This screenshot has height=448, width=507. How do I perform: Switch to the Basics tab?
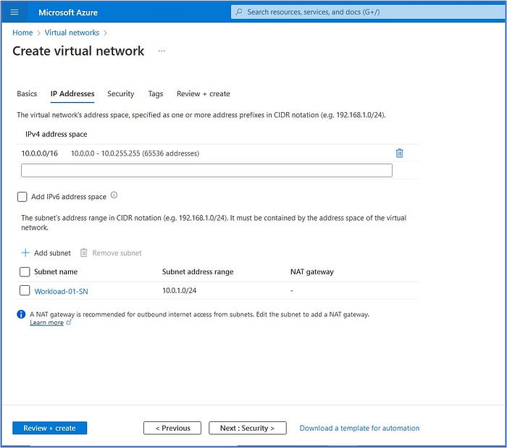(27, 93)
